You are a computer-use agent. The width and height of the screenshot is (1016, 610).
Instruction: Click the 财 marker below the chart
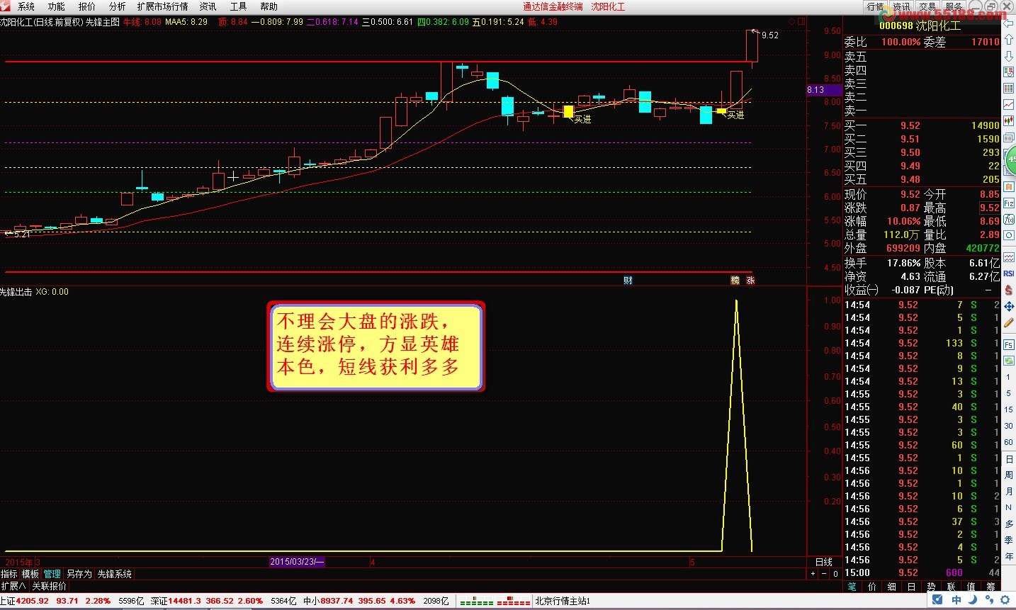(628, 281)
